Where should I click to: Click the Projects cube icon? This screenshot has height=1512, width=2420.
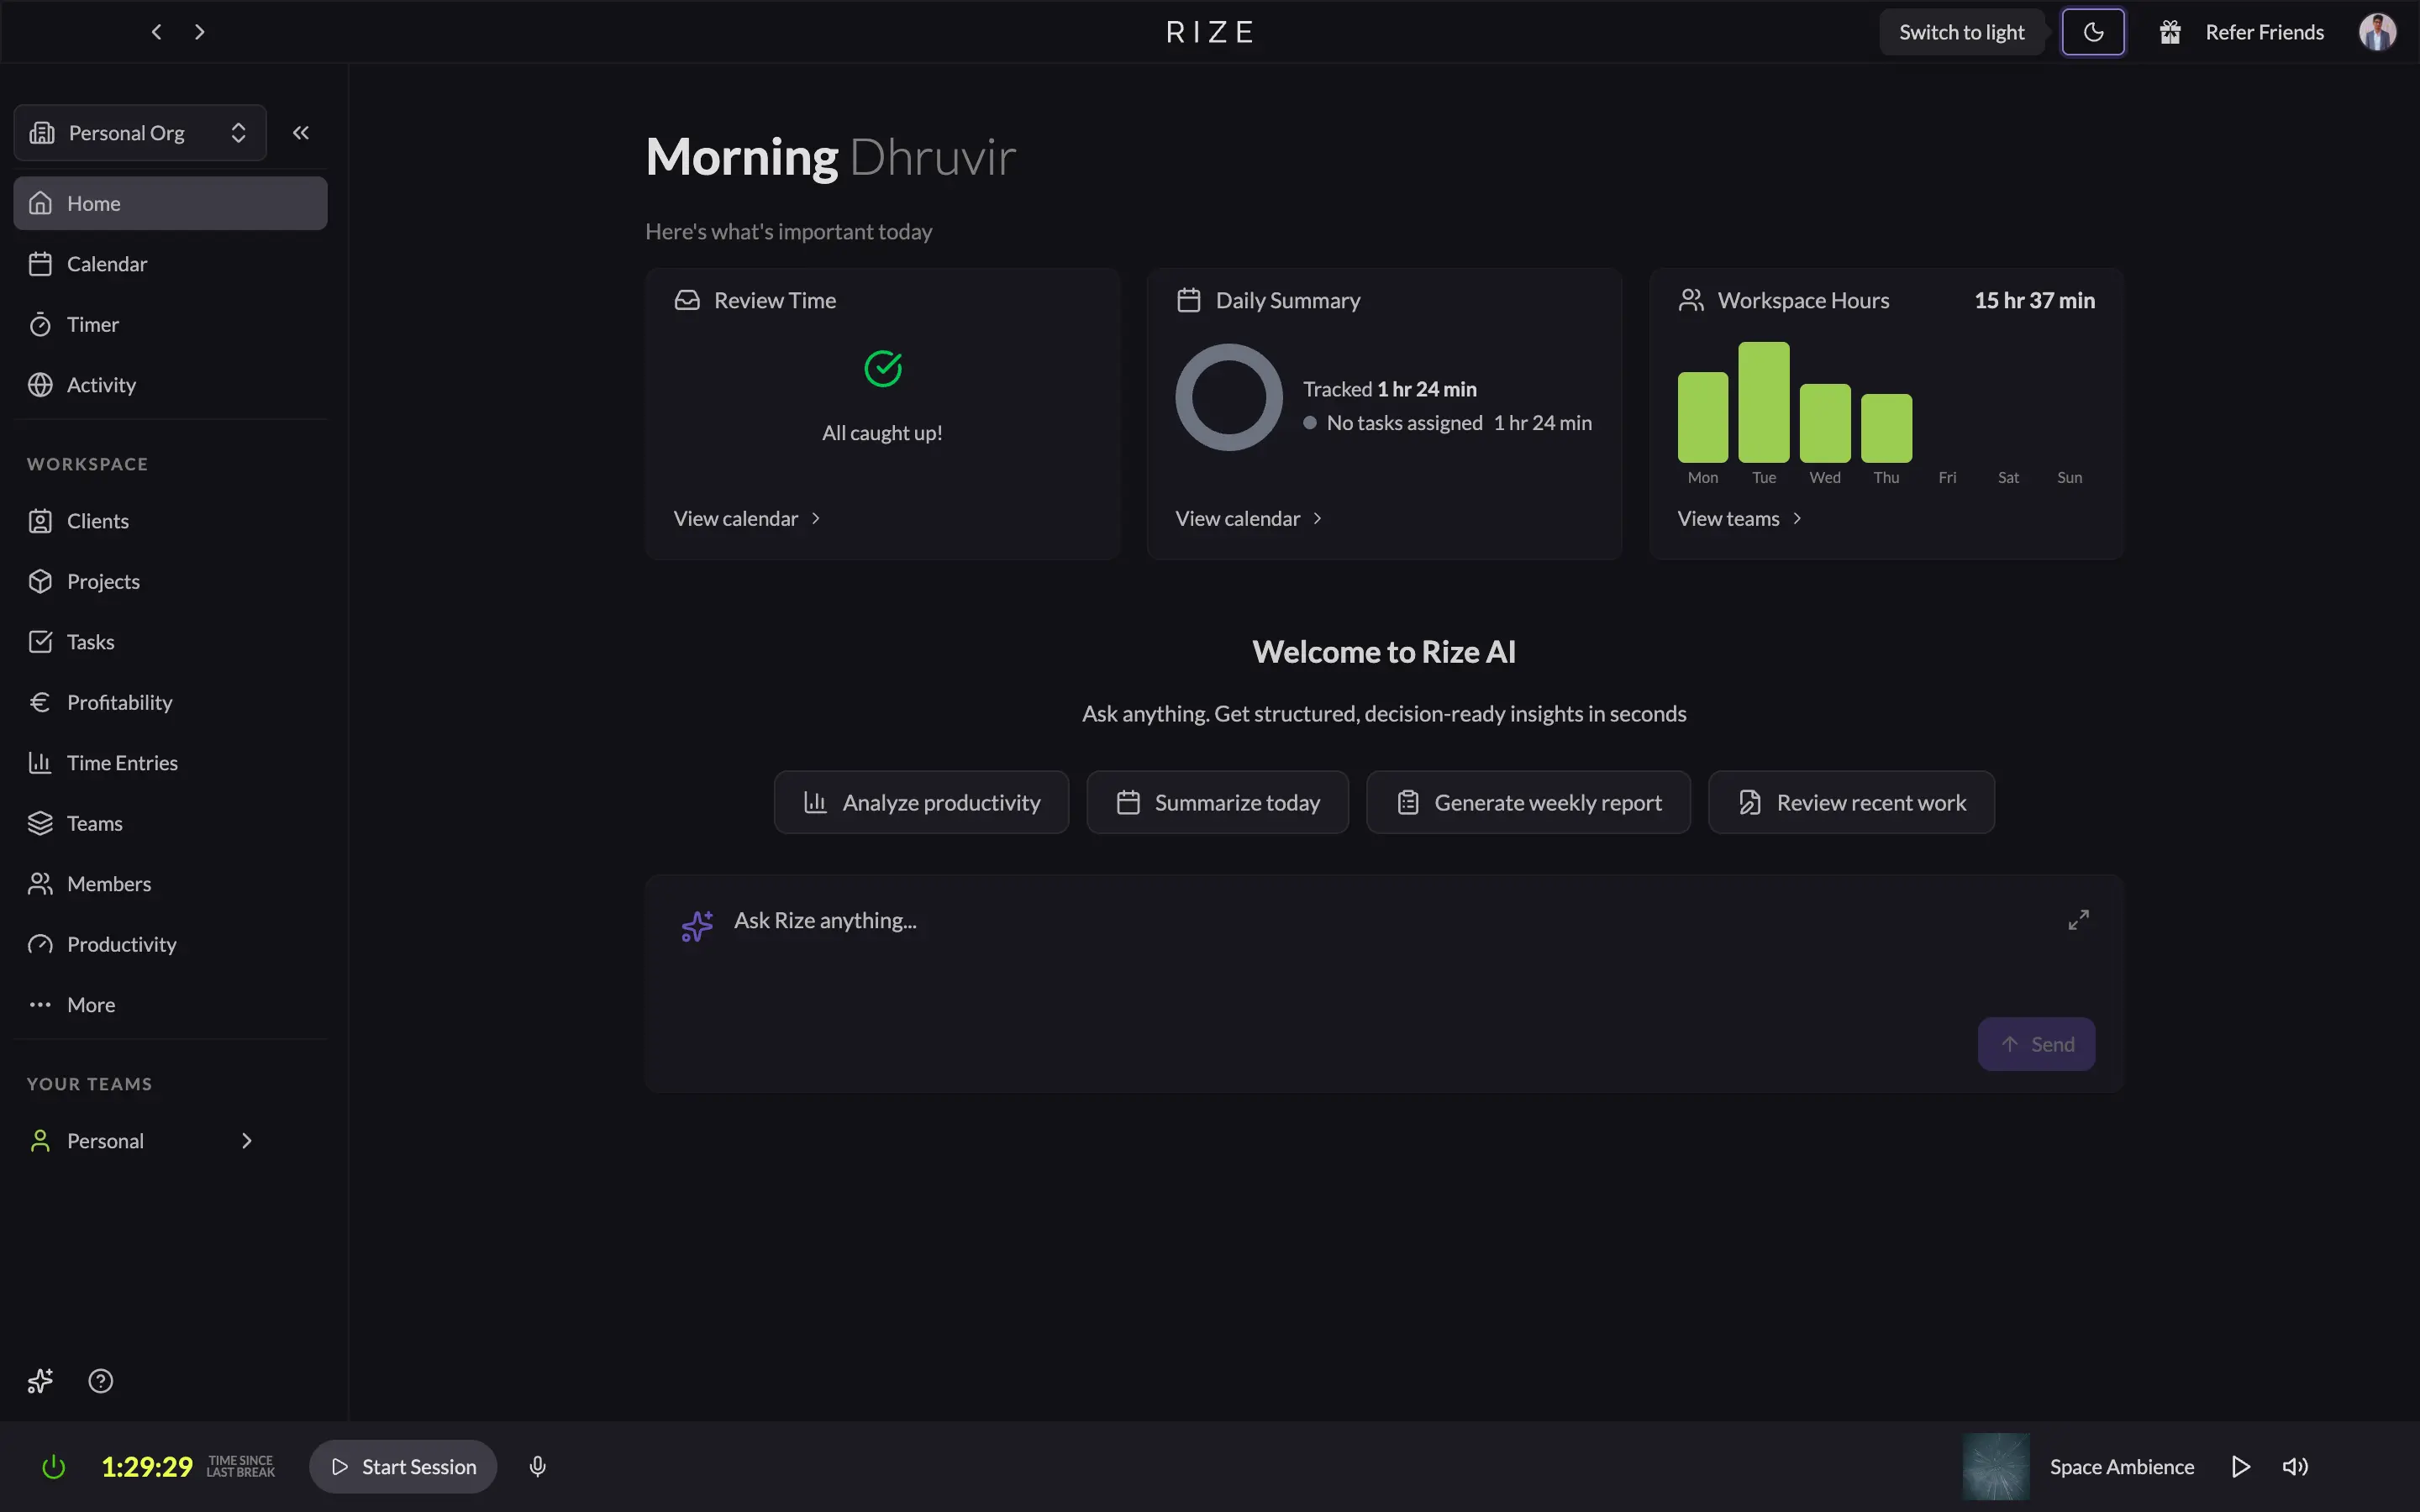(x=40, y=581)
